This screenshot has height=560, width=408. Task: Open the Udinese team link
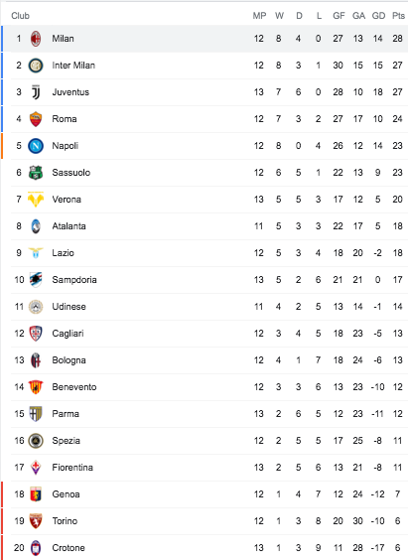tap(68, 307)
